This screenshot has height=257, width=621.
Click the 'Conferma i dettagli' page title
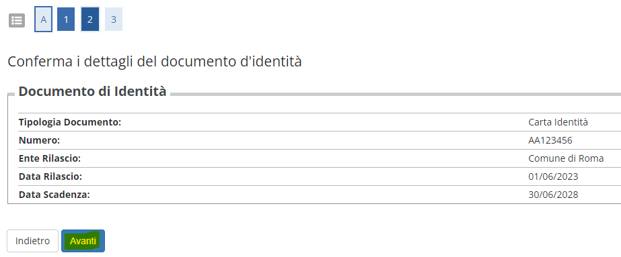pyautogui.click(x=155, y=62)
